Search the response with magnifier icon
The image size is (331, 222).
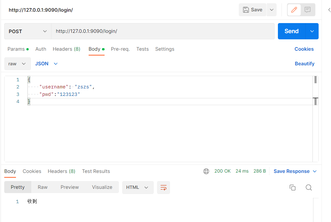(x=309, y=188)
